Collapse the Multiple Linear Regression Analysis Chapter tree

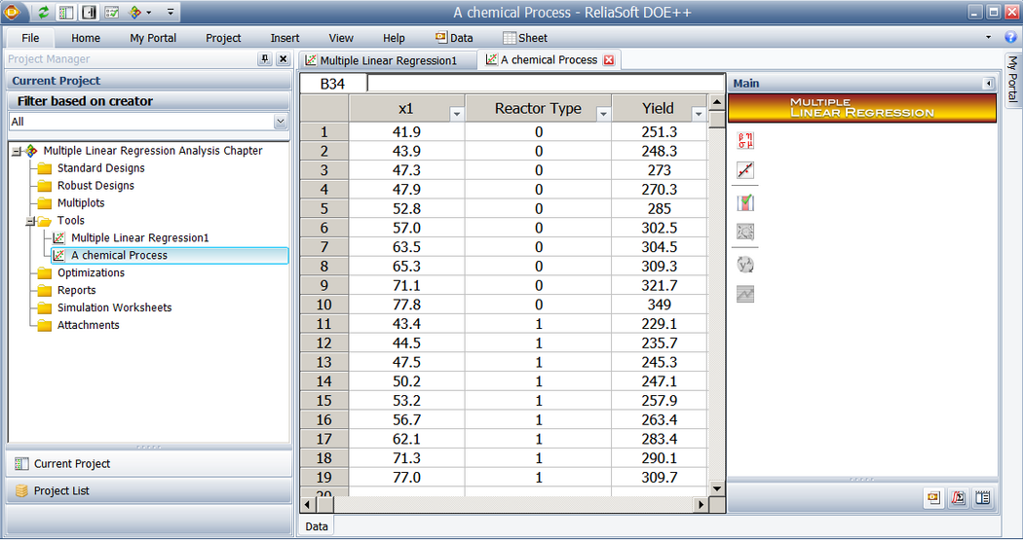tap(17, 151)
